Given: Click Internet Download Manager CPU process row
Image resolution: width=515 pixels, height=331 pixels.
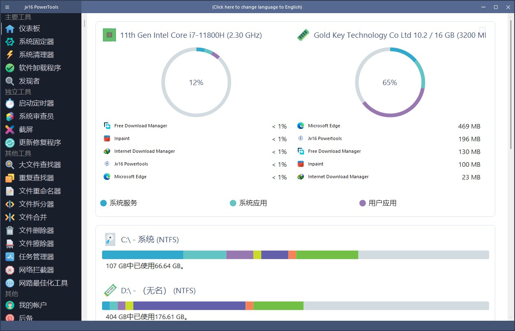Looking at the screenshot, I should pyautogui.click(x=195, y=152).
